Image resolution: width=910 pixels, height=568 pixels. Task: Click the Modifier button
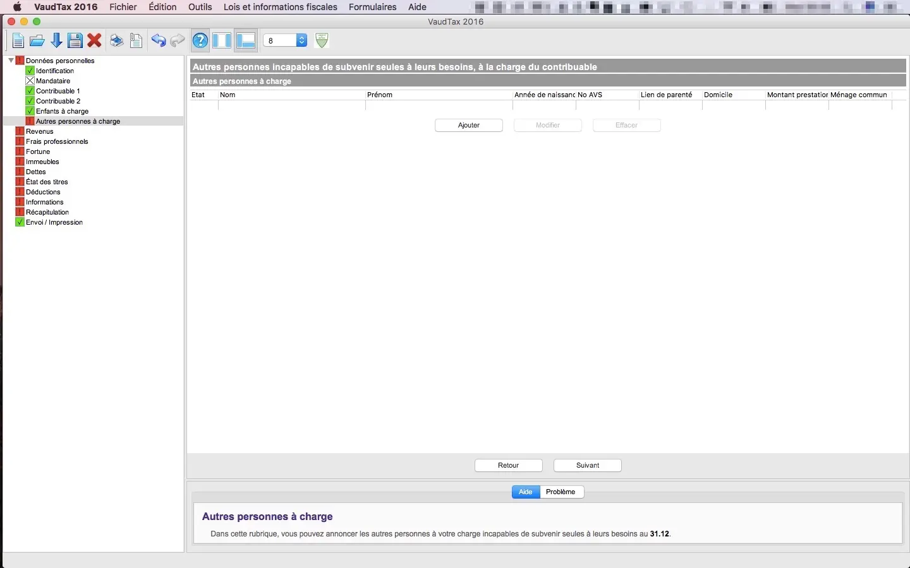coord(548,125)
